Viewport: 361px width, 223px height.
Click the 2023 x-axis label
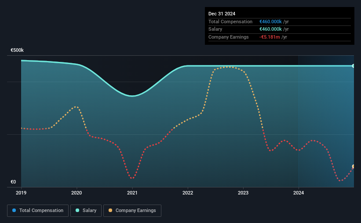[x=243, y=193]
